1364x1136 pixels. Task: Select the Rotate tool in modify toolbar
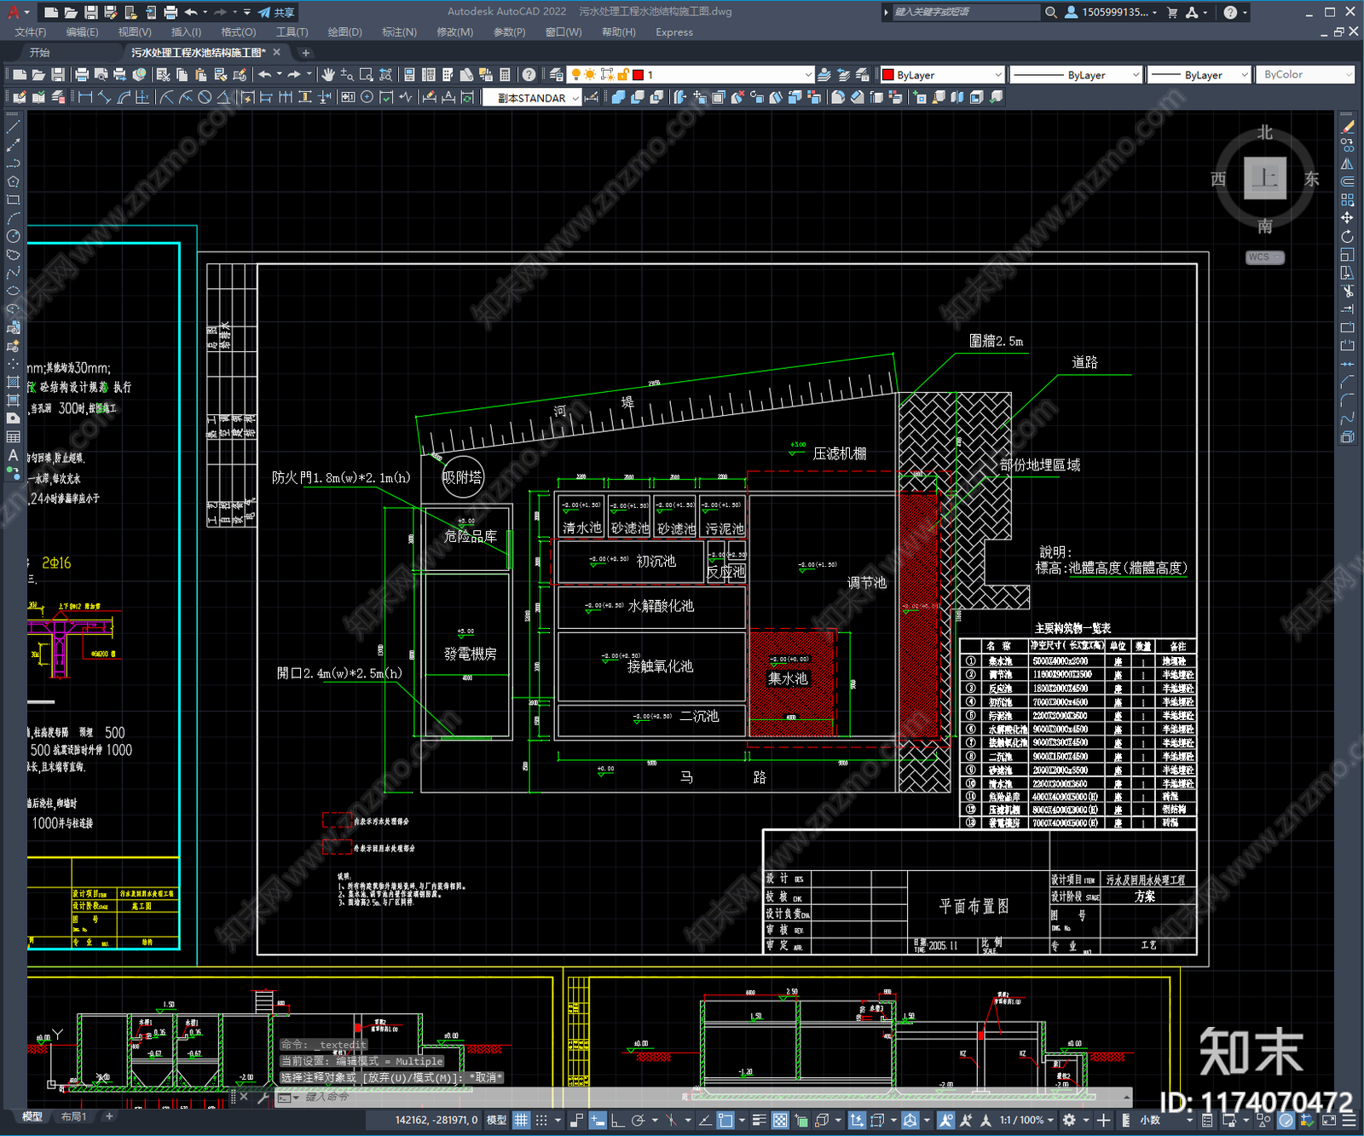pos(1347,236)
